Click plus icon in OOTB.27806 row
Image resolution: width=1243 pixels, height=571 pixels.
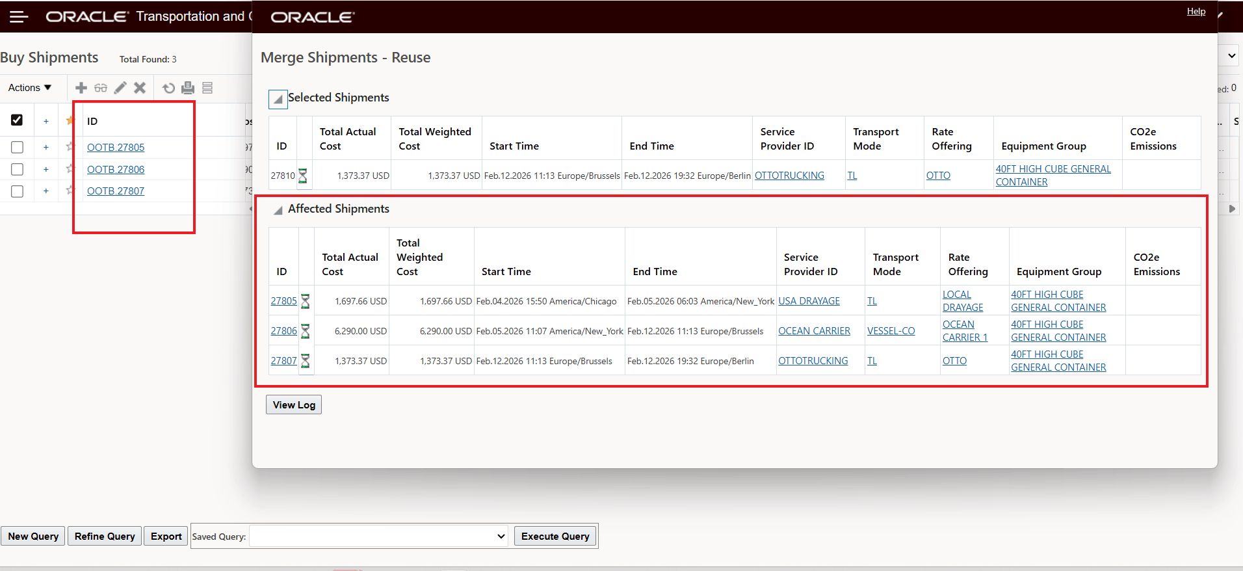click(x=46, y=169)
